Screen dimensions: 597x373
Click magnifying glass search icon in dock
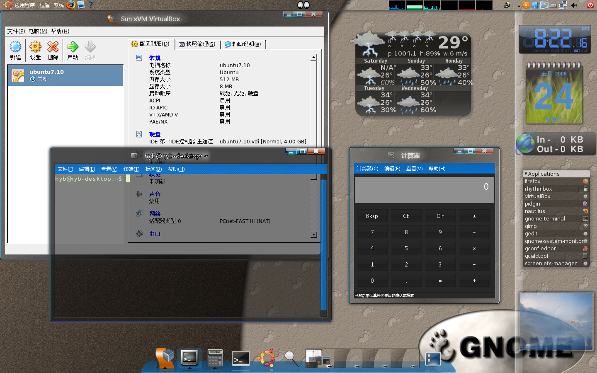pos(291,358)
